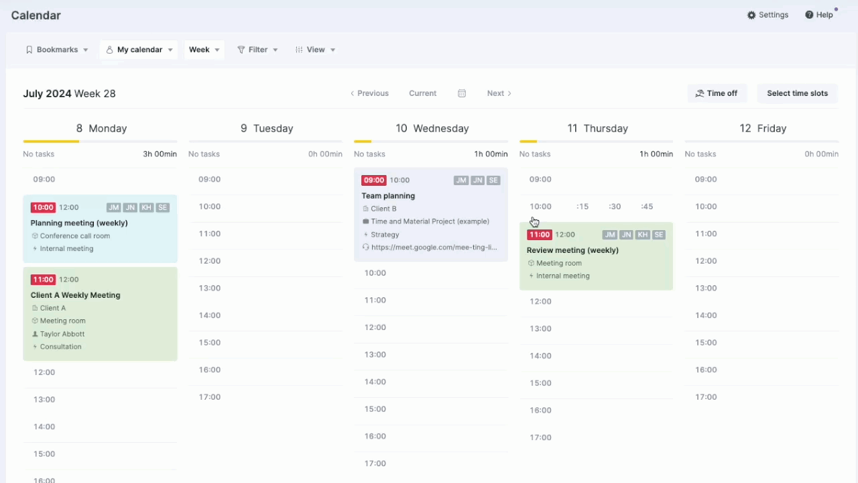Click the funnel Filter icon

tap(241, 50)
